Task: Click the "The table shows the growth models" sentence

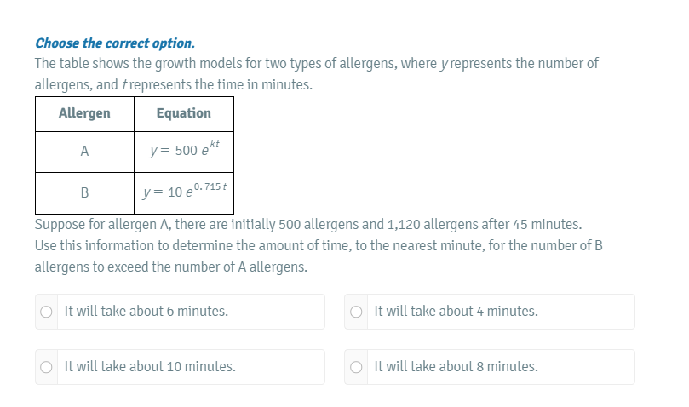Action: click(x=316, y=64)
